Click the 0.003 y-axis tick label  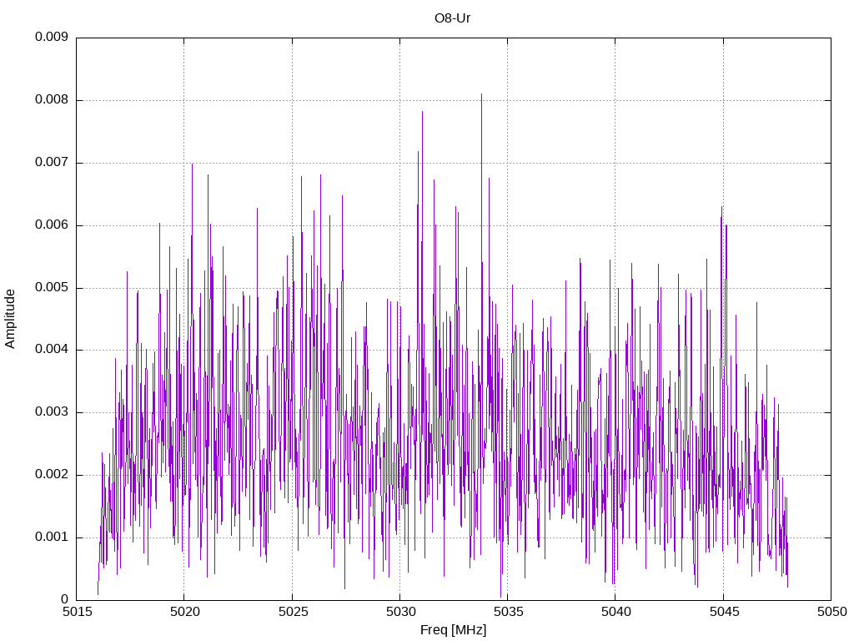coord(52,412)
